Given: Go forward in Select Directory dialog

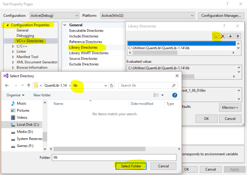Looking at the screenshot, I should [x=15, y=86].
